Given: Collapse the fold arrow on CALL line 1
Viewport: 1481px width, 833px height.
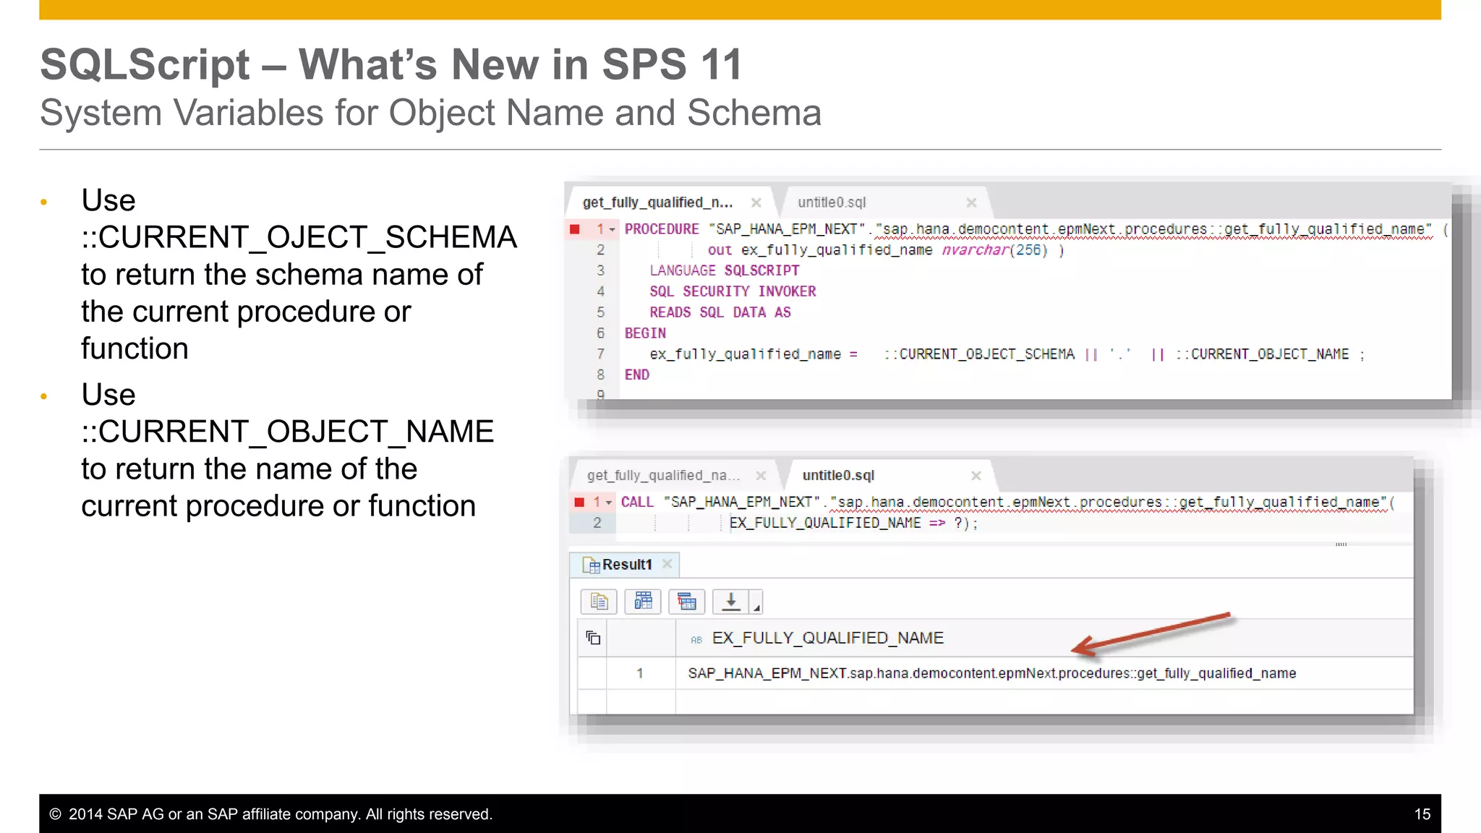Looking at the screenshot, I should pos(609,503).
